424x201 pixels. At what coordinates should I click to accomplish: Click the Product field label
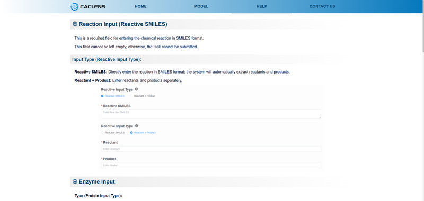tap(110, 159)
